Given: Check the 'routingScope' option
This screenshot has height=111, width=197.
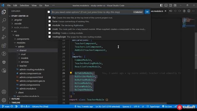Looking at the screenshot, I should (x=50, y=37).
